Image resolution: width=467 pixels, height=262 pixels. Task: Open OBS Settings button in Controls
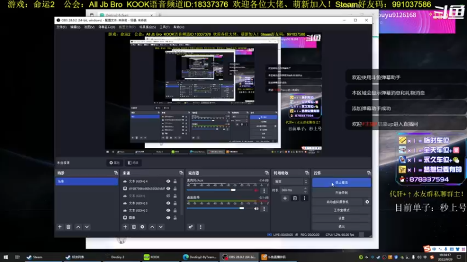pos(341,218)
